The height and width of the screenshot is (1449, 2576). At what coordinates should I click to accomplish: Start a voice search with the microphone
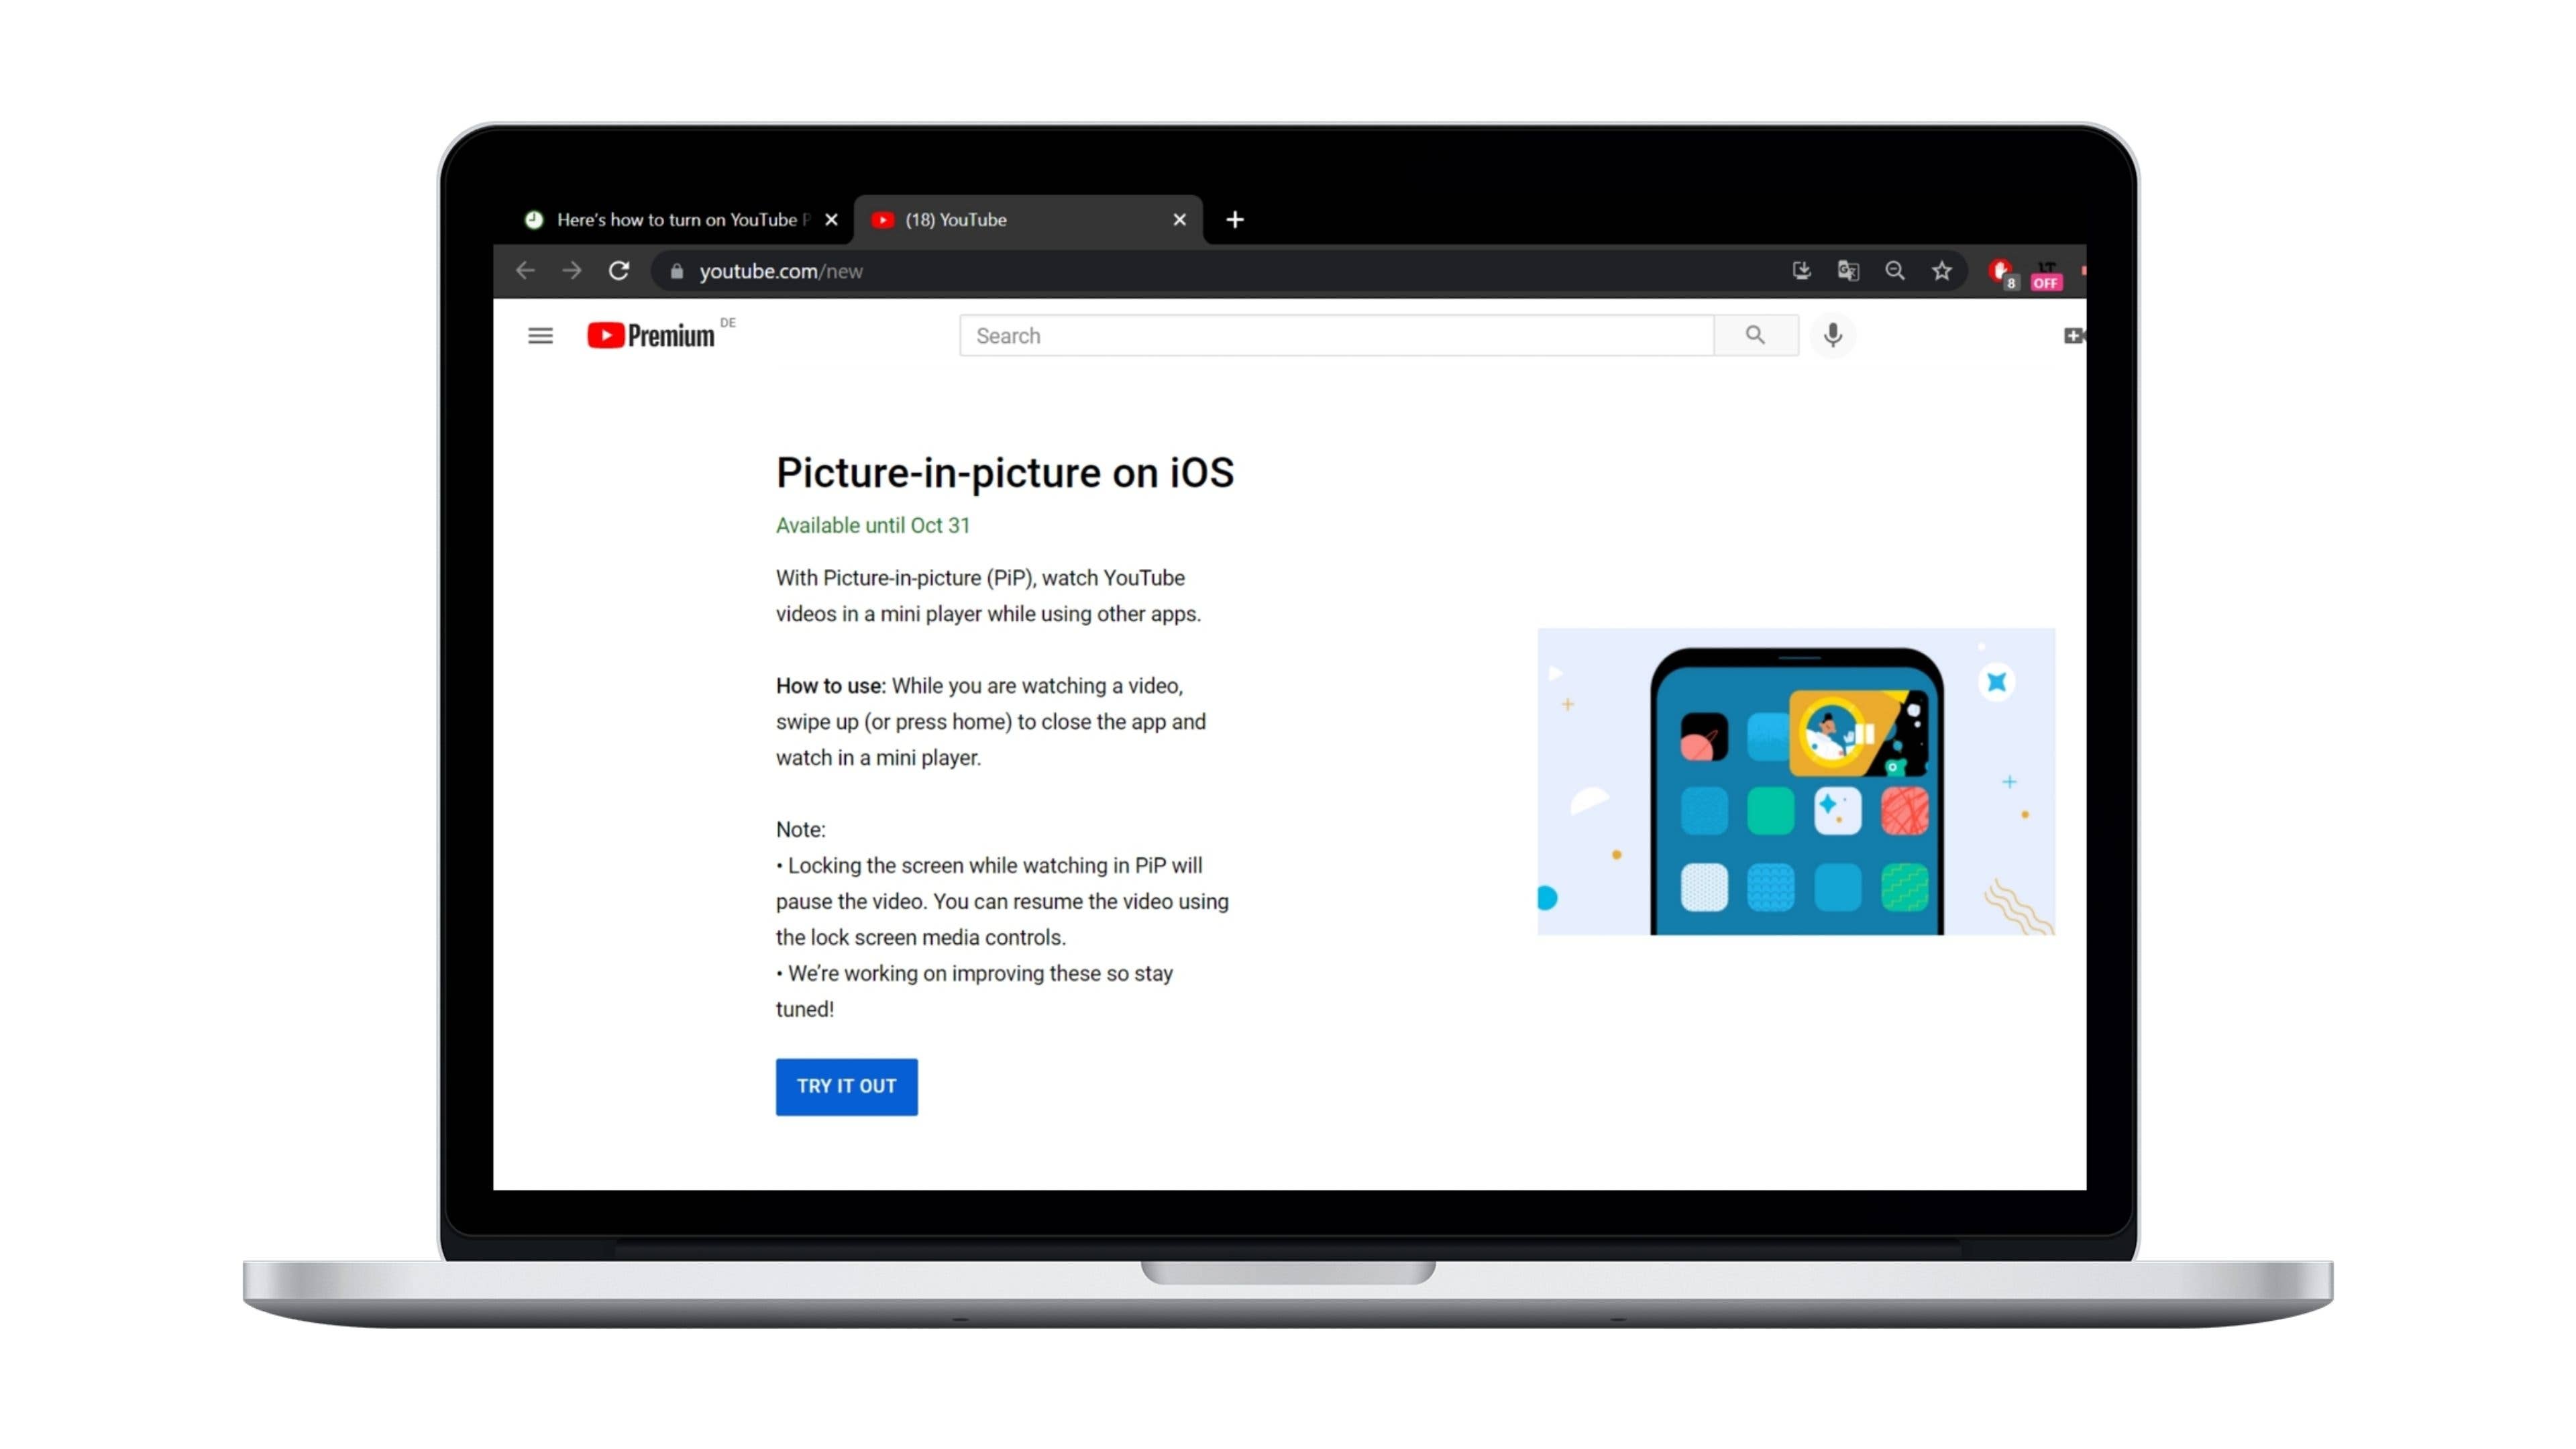(x=1833, y=335)
